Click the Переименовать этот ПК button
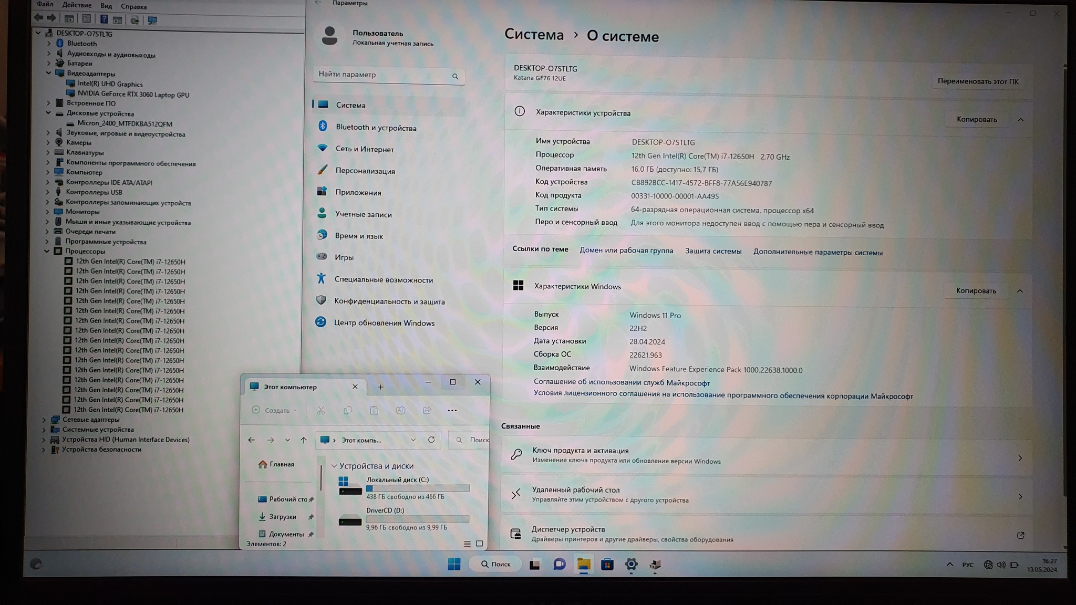The height and width of the screenshot is (605, 1076). click(978, 81)
